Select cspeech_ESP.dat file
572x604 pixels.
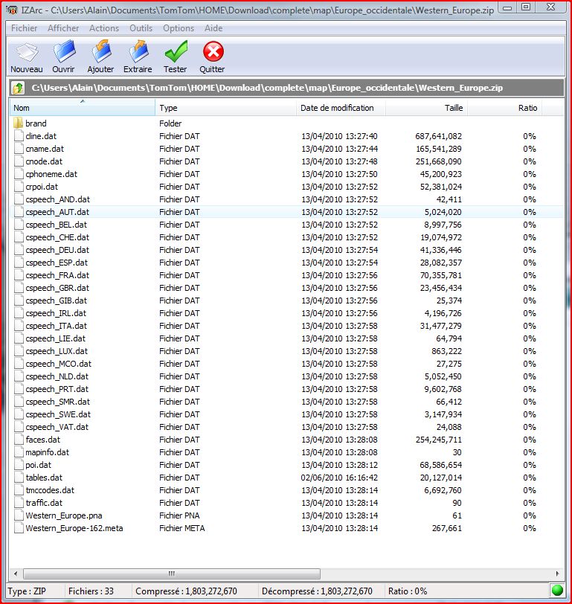pos(57,263)
